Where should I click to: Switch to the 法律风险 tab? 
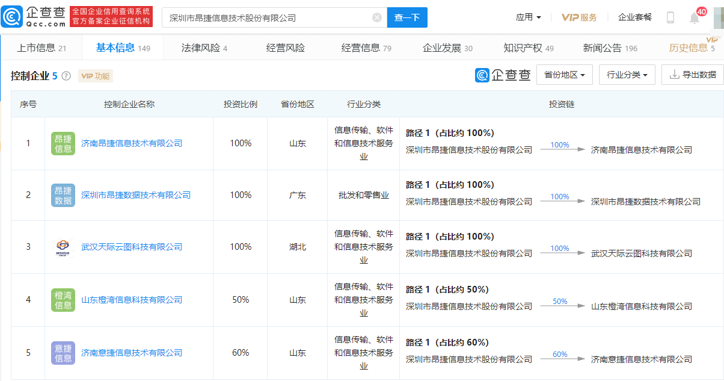[204, 48]
